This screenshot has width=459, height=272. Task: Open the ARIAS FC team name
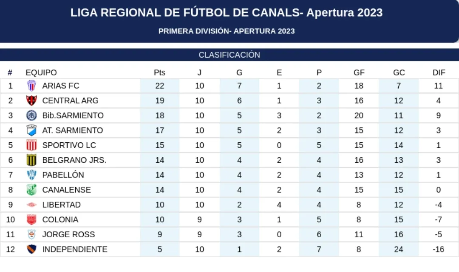point(61,86)
